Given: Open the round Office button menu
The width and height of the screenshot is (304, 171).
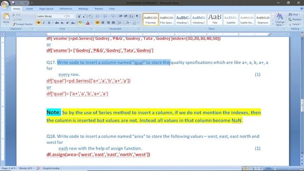Looking at the screenshot, I should [5, 4].
